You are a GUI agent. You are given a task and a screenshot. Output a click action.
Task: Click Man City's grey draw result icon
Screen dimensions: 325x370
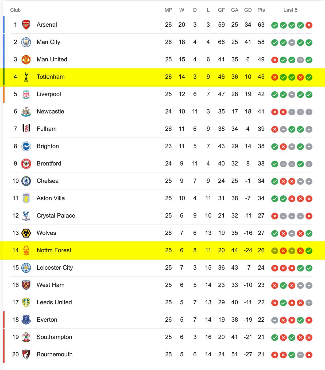pos(292,43)
